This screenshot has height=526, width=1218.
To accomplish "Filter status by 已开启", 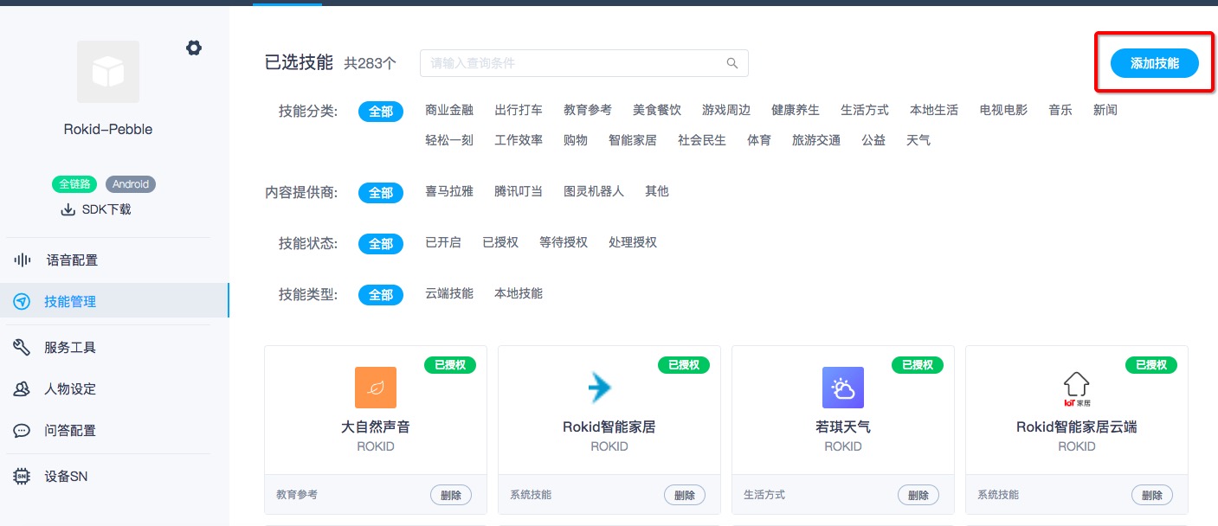I will point(443,242).
